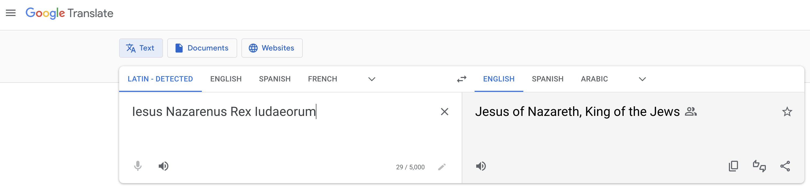Select the Websites translation mode
The image size is (810, 188).
tap(272, 48)
